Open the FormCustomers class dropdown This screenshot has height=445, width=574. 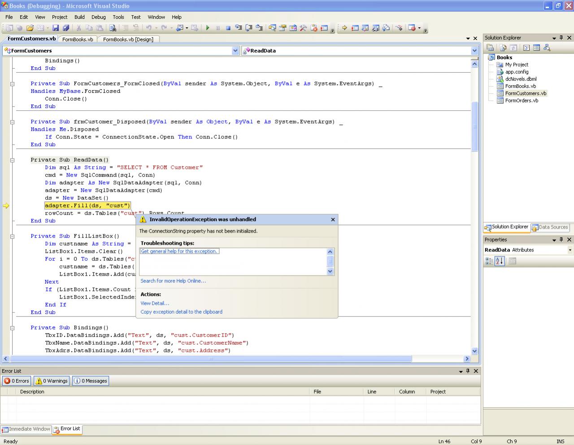(235, 51)
